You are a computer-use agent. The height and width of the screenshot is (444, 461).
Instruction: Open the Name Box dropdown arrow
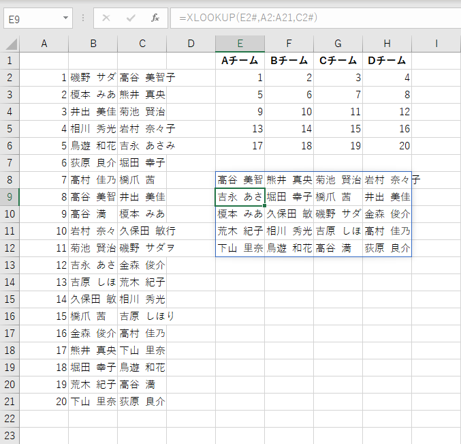pos(65,18)
